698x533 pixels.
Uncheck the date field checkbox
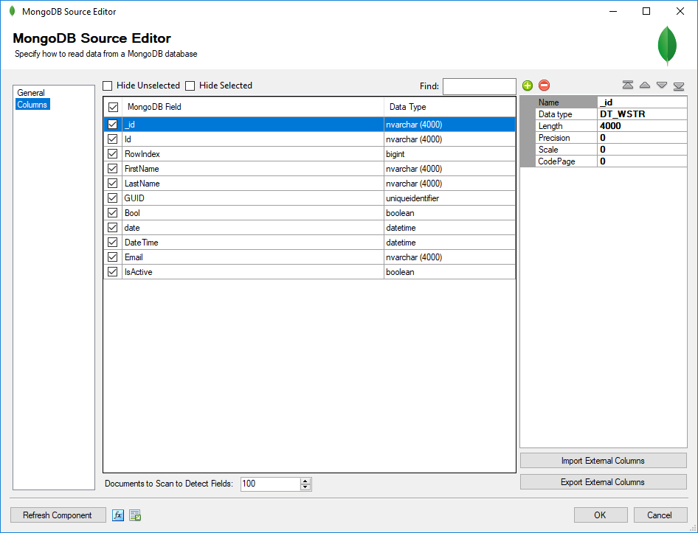pos(113,227)
